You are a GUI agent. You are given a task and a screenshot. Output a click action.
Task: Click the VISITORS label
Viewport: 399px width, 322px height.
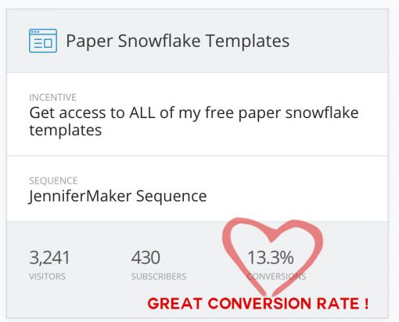(x=47, y=277)
